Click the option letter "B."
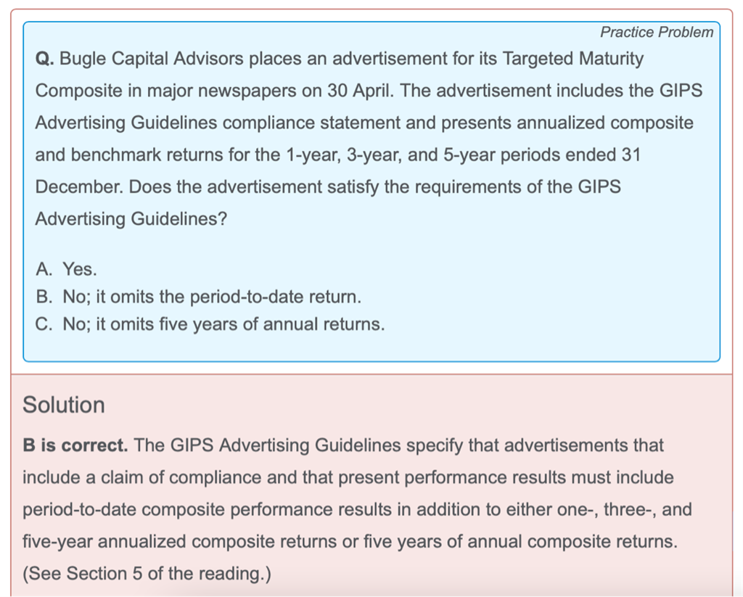Screen dimensions: 743x597 click(45, 297)
